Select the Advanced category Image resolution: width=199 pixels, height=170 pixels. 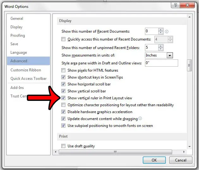coord(28,61)
